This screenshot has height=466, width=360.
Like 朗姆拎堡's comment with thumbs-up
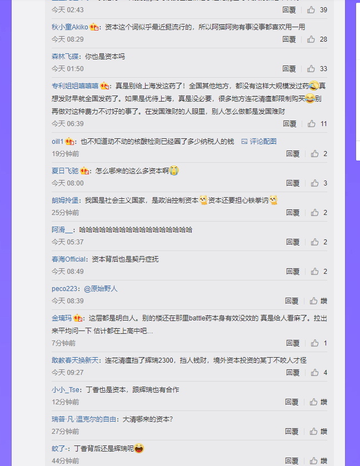(314, 213)
